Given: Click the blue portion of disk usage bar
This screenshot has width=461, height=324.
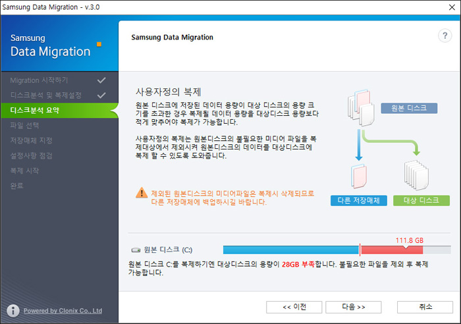Looking at the screenshot, I should (291, 250).
